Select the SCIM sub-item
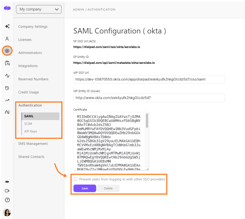245x219 pixels. (28, 124)
